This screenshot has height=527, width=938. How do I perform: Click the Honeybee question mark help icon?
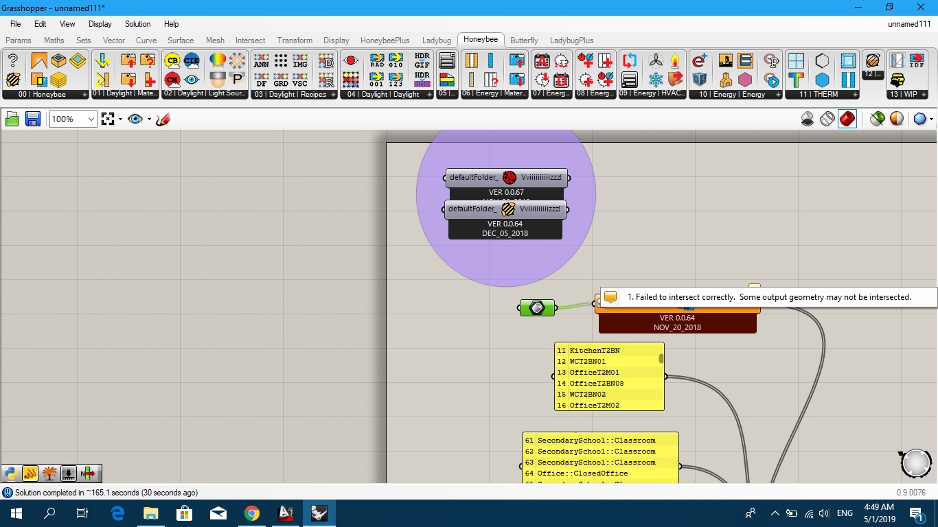(x=12, y=60)
